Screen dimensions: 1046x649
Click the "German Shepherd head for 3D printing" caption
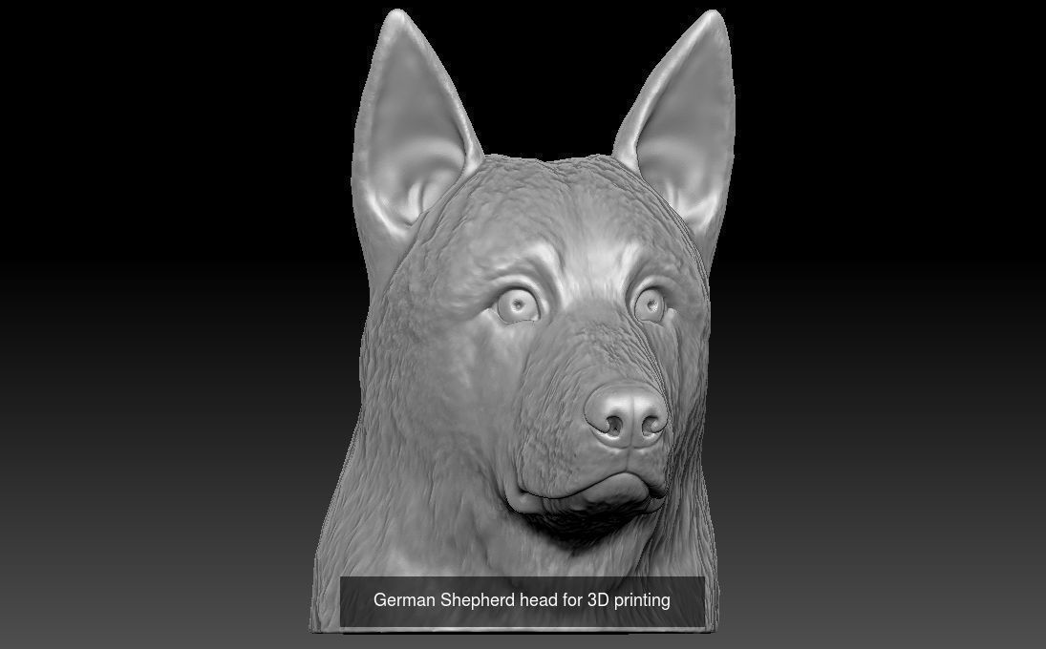click(522, 600)
